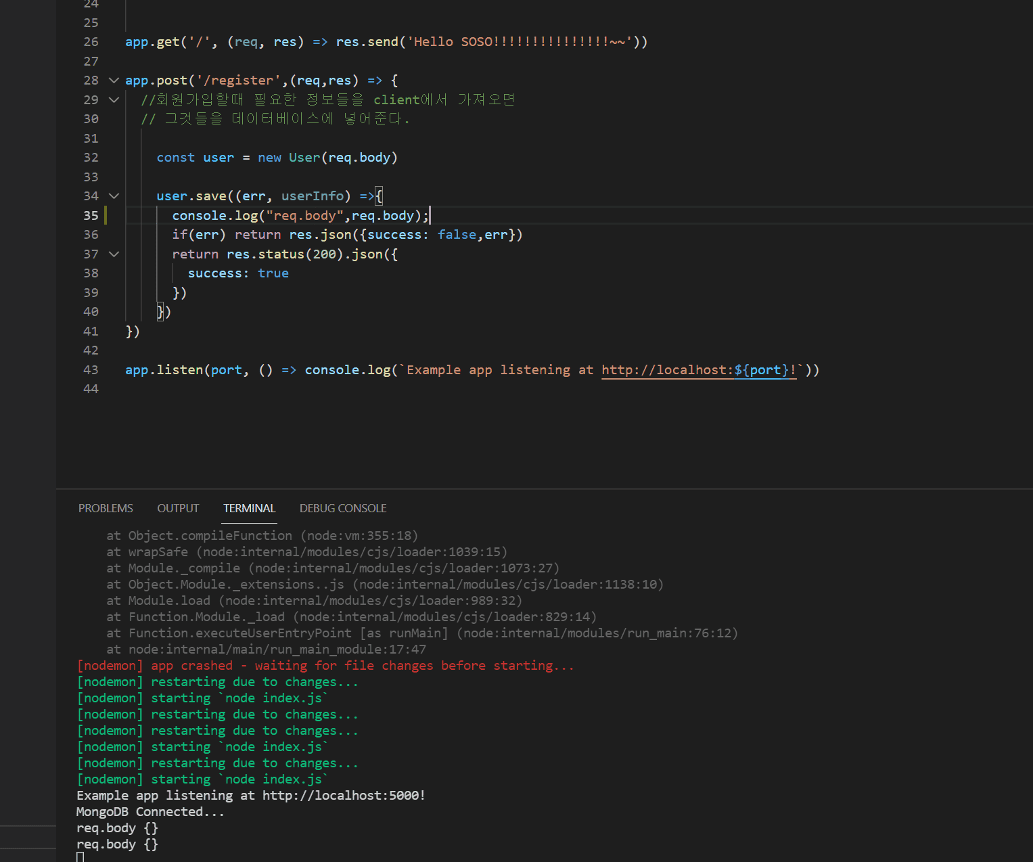Fold the user.save callback on line 34
The height and width of the screenshot is (862, 1033).
coord(114,196)
